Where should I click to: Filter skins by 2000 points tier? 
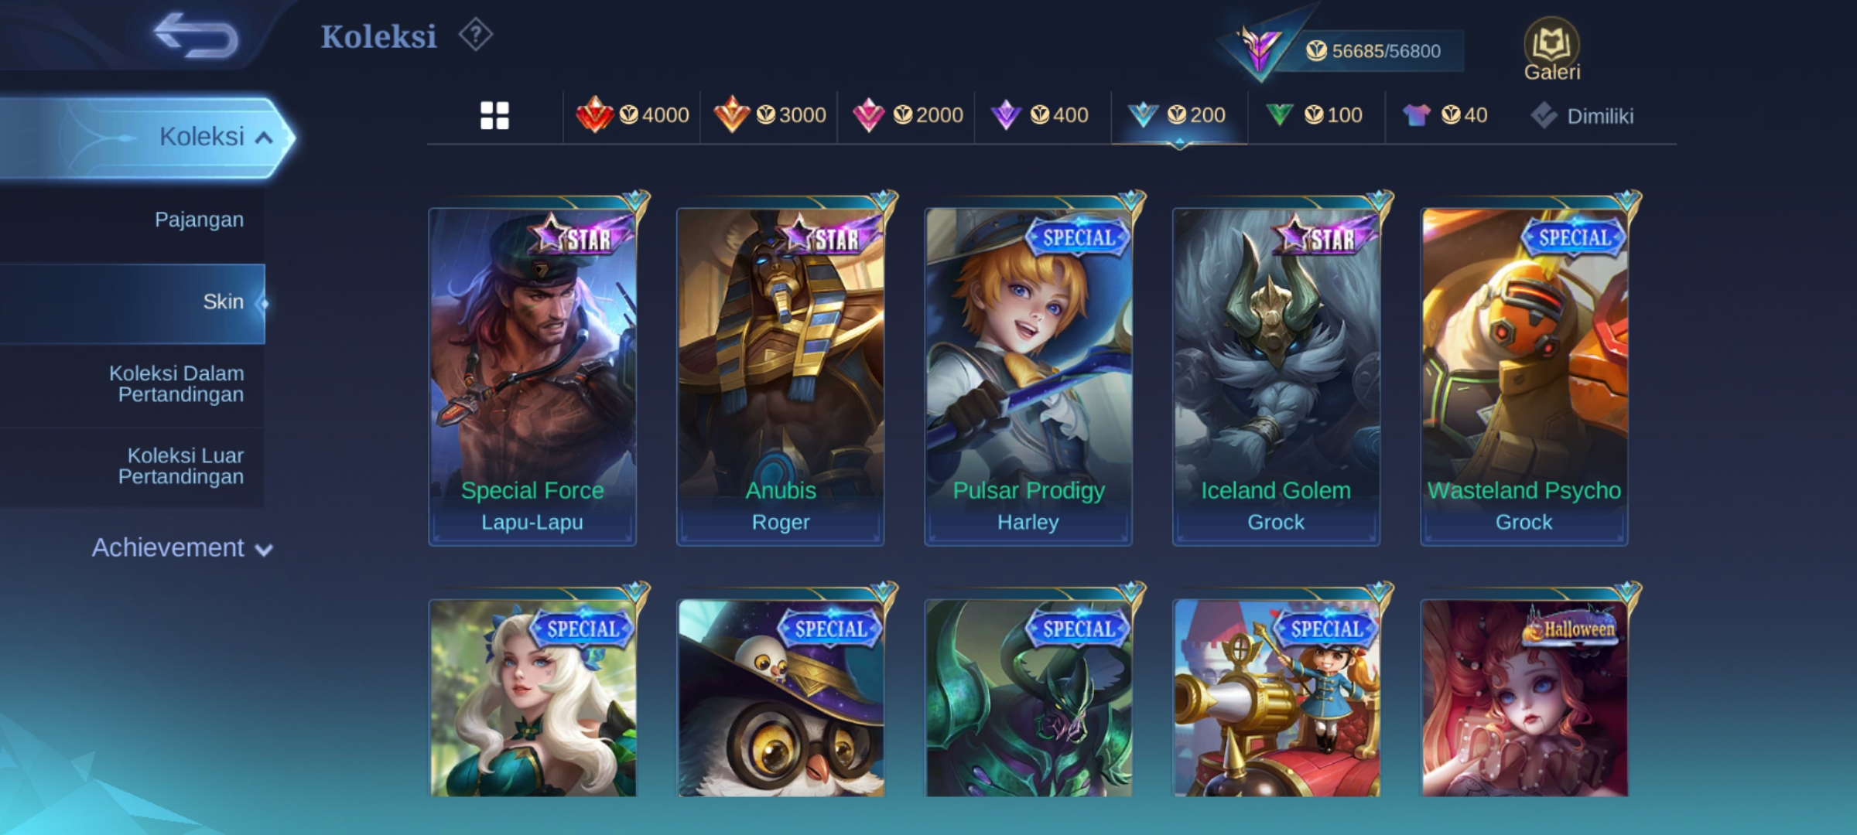[x=907, y=115]
